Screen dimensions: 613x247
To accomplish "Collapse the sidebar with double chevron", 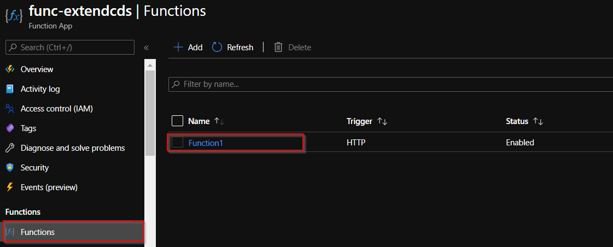I will [146, 48].
